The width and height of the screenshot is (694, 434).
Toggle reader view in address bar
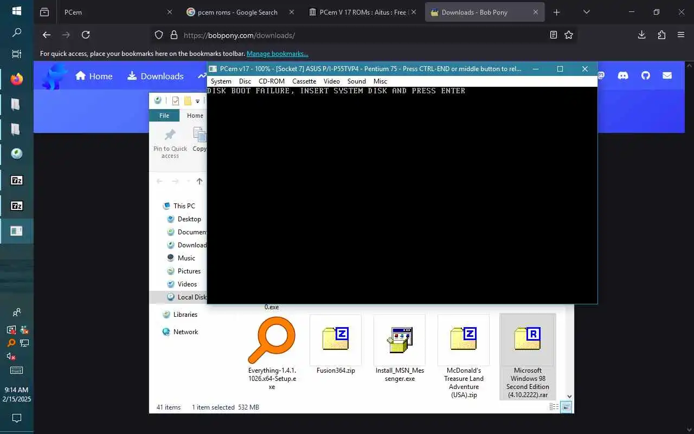click(553, 35)
